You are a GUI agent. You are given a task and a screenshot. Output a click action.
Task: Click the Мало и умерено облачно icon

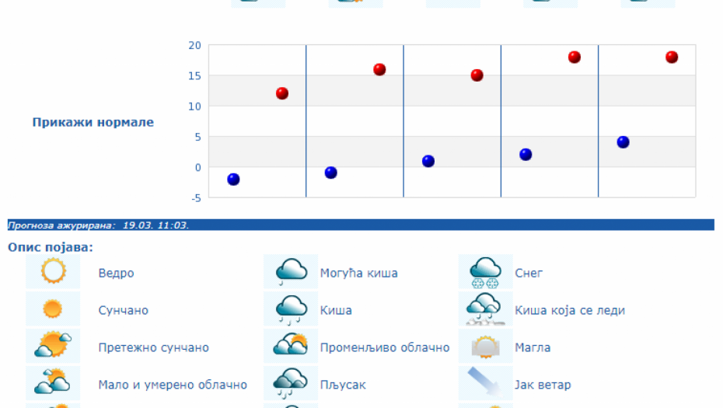[x=53, y=384]
